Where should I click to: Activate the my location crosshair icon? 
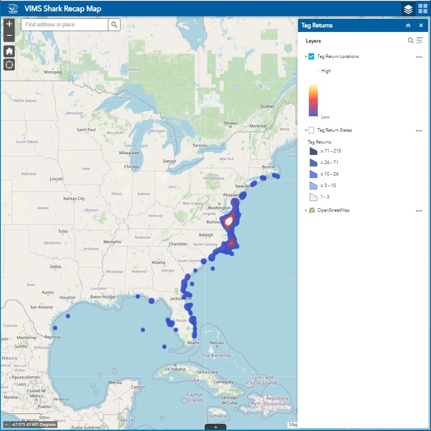tap(9, 65)
